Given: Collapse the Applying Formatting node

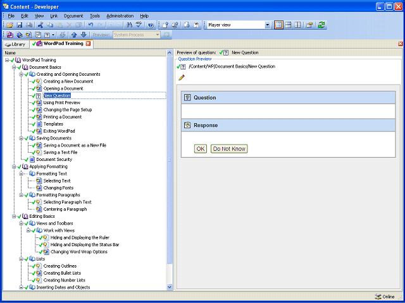Looking at the screenshot, I should click(x=14, y=167).
